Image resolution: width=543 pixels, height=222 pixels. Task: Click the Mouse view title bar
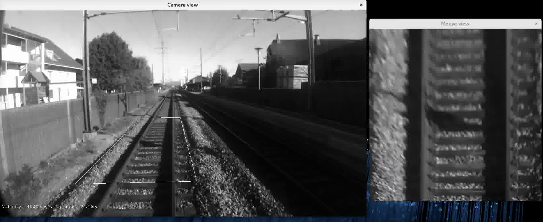pyautogui.click(x=455, y=24)
